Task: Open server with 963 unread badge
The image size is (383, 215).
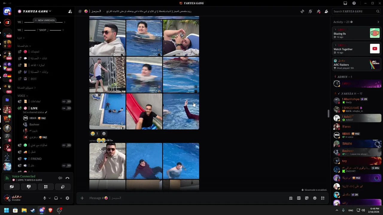Action: coord(7,33)
